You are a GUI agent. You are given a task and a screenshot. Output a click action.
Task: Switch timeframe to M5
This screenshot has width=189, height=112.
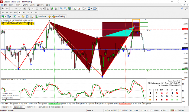pyautogui.click(x=7, y=12)
